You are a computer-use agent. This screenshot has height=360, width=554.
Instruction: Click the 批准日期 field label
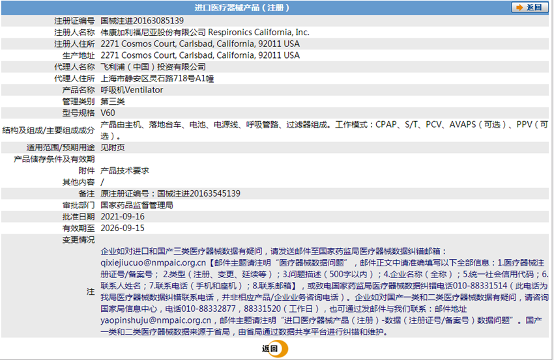coord(78,217)
